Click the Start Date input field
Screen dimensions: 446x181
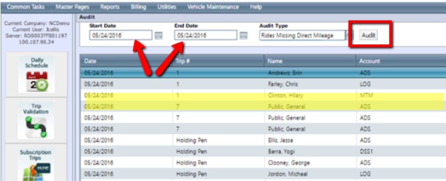[121, 35]
